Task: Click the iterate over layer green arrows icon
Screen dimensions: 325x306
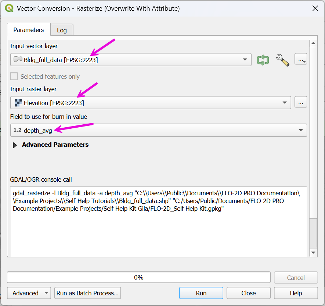Action: click(x=263, y=60)
